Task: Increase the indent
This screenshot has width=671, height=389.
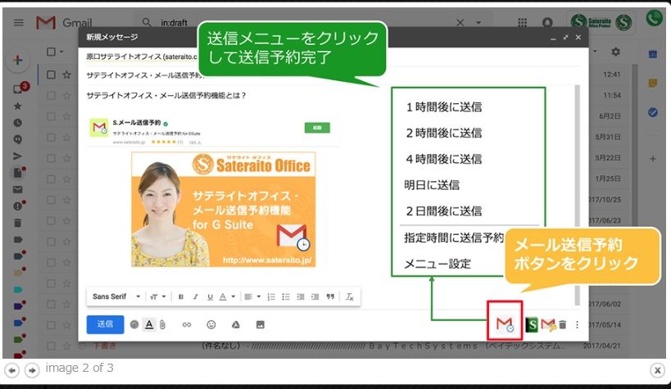Action: click(x=315, y=296)
